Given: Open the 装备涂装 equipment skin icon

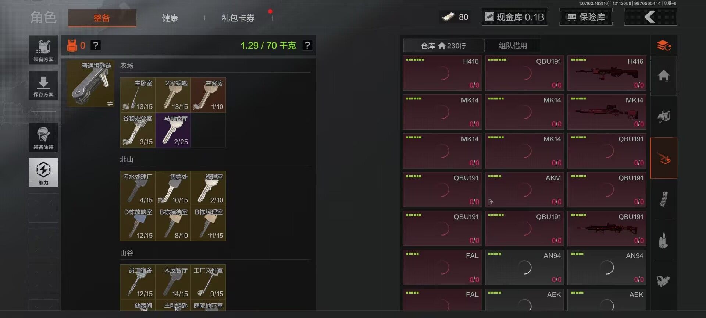Looking at the screenshot, I should tap(43, 137).
